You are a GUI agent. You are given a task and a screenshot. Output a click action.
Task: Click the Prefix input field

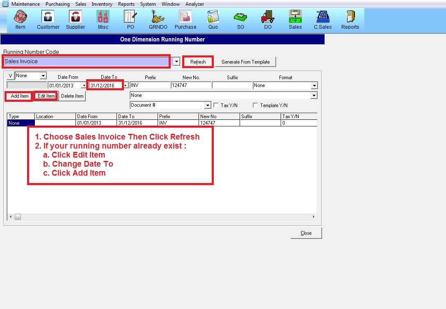pyautogui.click(x=150, y=85)
